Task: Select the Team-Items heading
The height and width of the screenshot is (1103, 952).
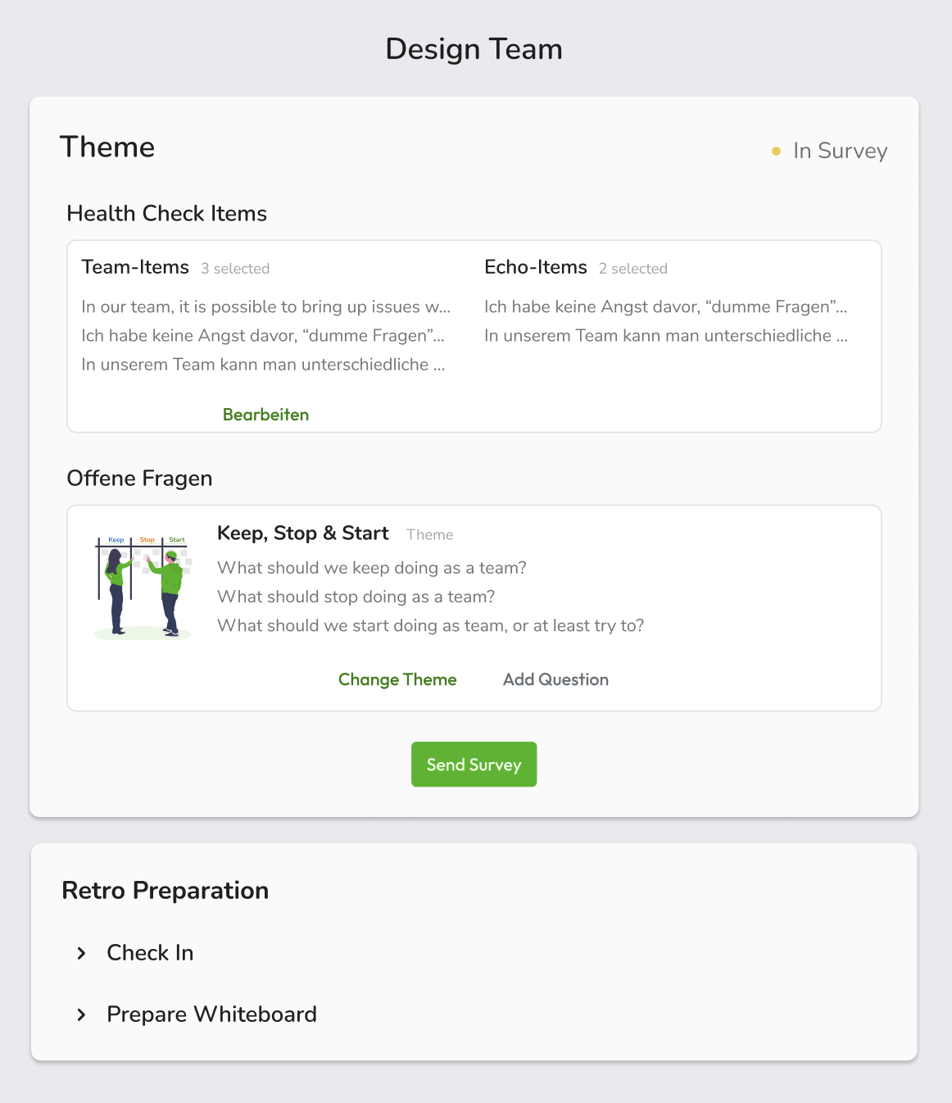Action: 135,267
